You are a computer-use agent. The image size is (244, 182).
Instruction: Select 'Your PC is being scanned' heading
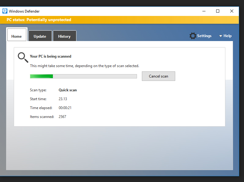tap(50, 56)
